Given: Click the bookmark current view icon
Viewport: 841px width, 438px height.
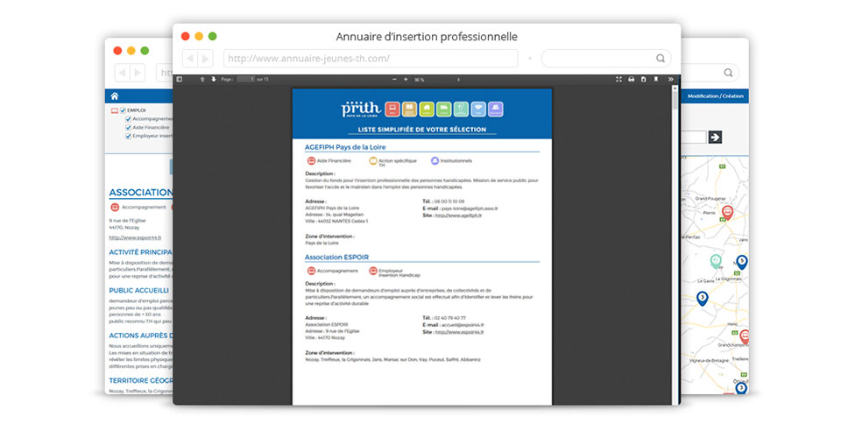Looking at the screenshot, I should pos(656,80).
